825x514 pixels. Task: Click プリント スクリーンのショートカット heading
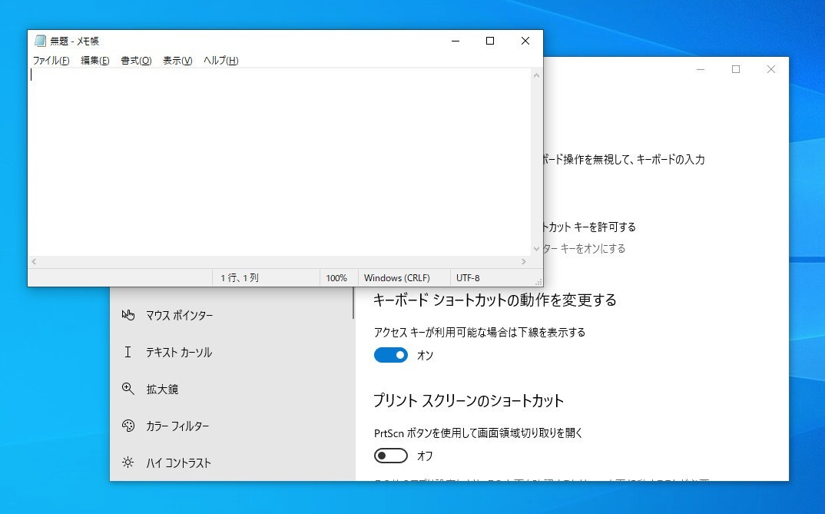click(469, 401)
